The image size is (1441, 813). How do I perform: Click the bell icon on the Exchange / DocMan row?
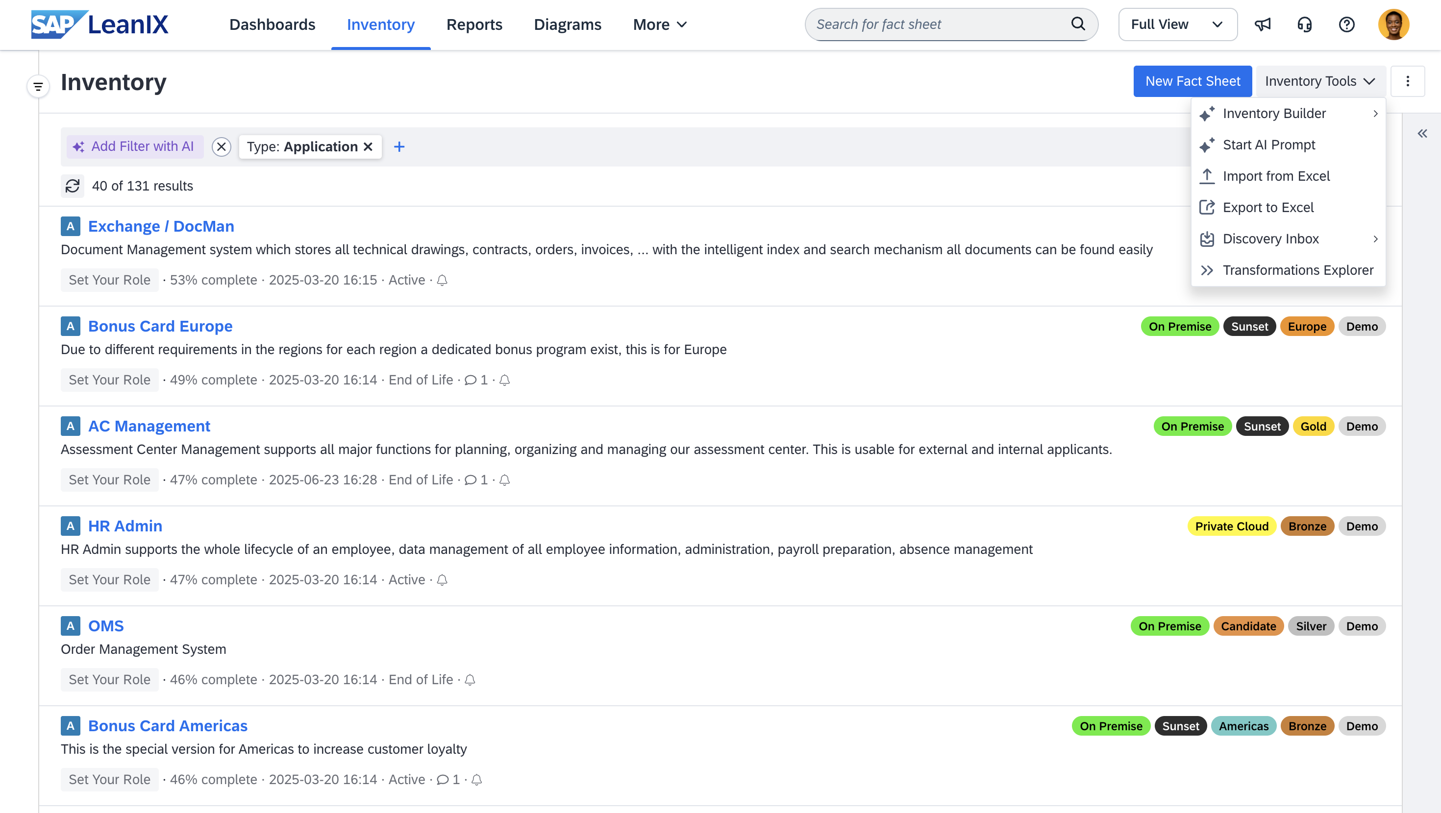click(x=442, y=280)
